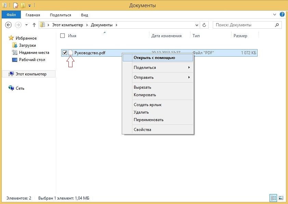
Task: Open the Файл tab
Action: [11, 15]
